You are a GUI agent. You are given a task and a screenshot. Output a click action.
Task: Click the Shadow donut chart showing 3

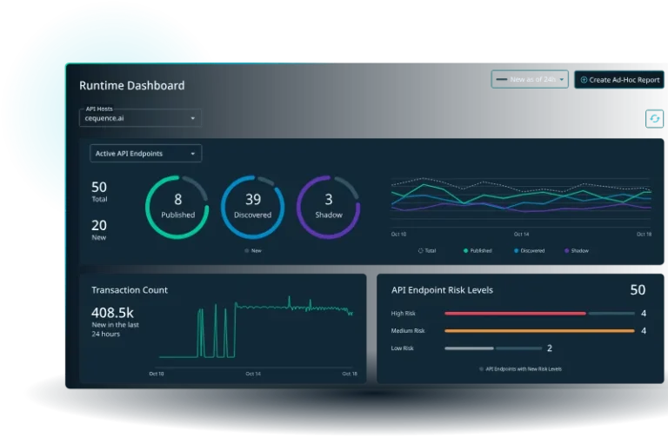coord(329,207)
